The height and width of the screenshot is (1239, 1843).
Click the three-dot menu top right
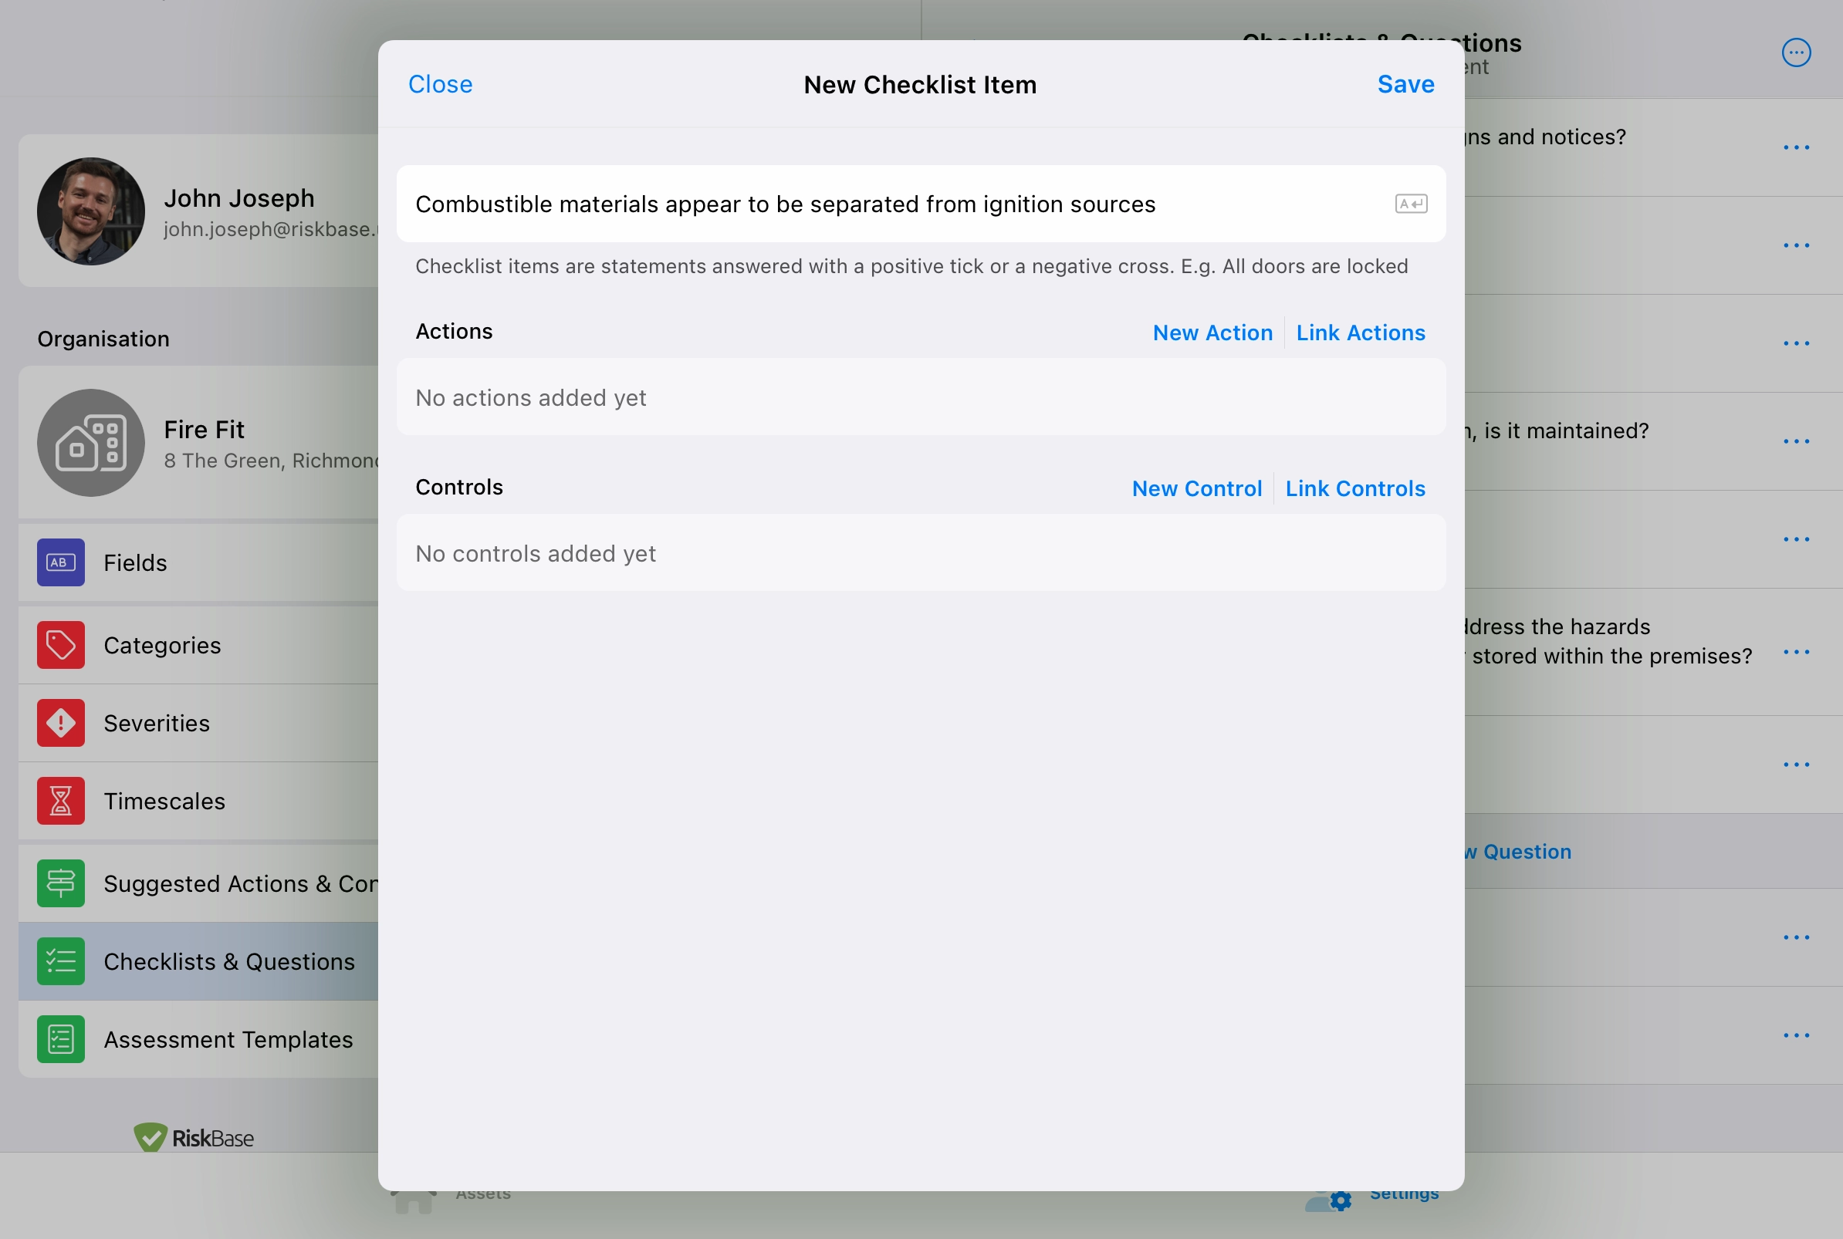pos(1796,52)
